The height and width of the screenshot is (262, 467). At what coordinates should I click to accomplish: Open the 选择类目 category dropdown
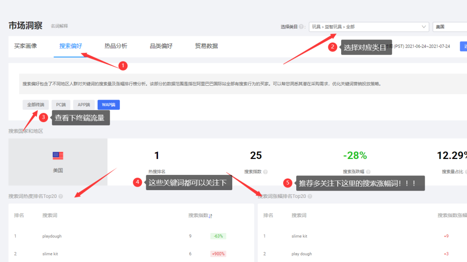pyautogui.click(x=369, y=27)
